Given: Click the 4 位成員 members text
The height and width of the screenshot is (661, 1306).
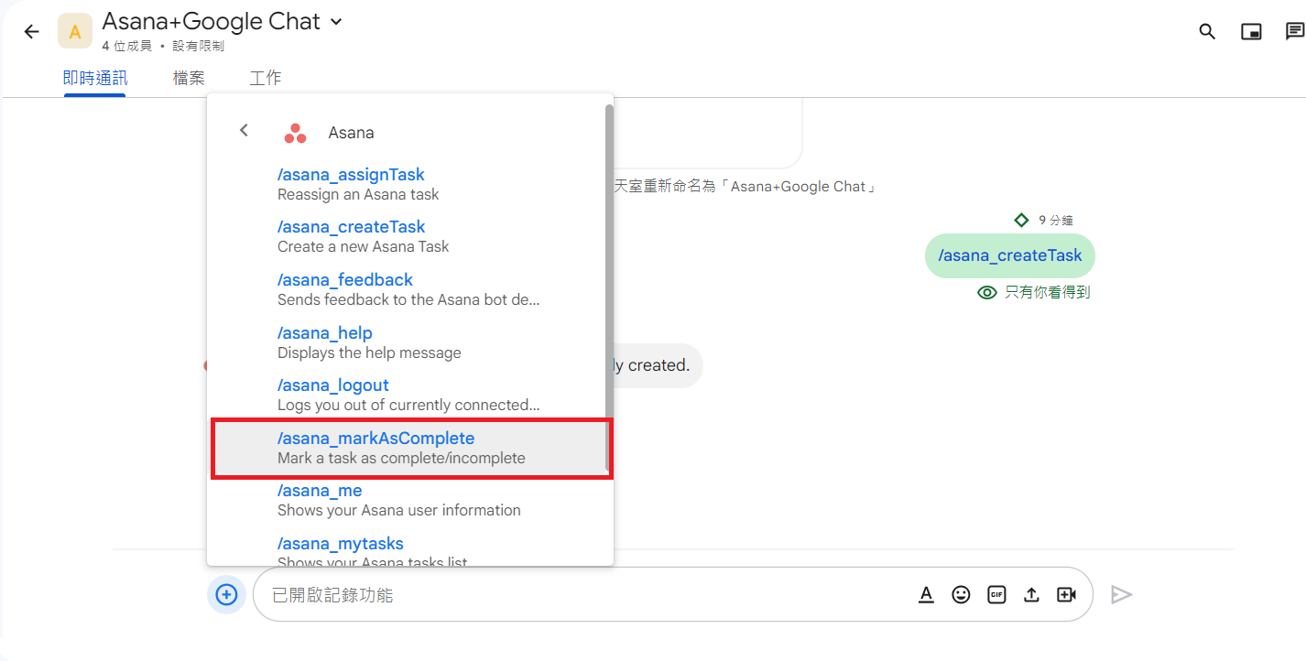Looking at the screenshot, I should click(x=127, y=46).
